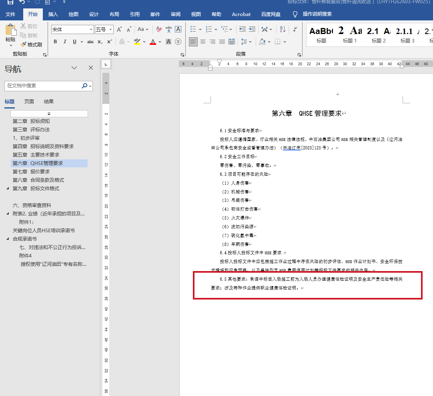Open the borders dropdown
Image resolution: width=433 pixels, height=396 pixels.
tap(285, 42)
